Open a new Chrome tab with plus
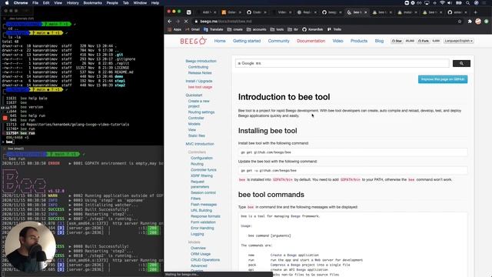 click(475, 12)
